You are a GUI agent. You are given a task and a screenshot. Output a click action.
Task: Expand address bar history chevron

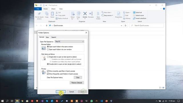[121, 25]
